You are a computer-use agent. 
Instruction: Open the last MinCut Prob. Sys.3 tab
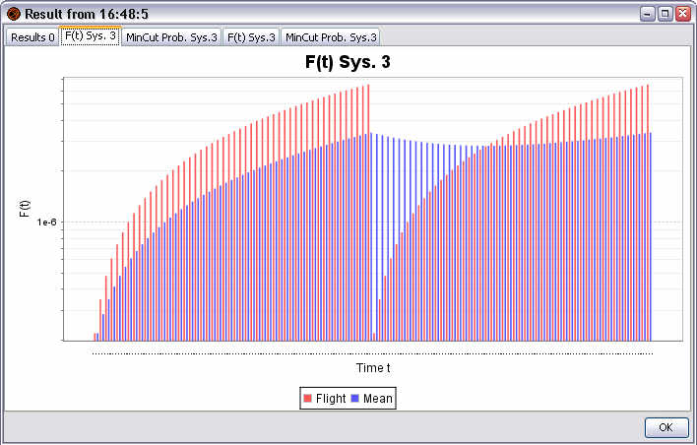(x=331, y=37)
